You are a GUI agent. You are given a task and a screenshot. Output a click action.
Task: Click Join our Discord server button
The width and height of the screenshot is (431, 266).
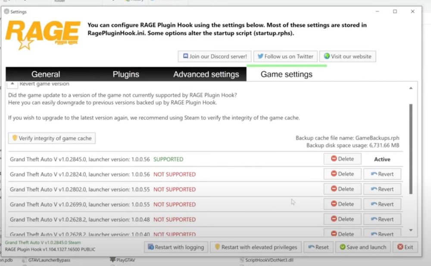tap(215, 56)
